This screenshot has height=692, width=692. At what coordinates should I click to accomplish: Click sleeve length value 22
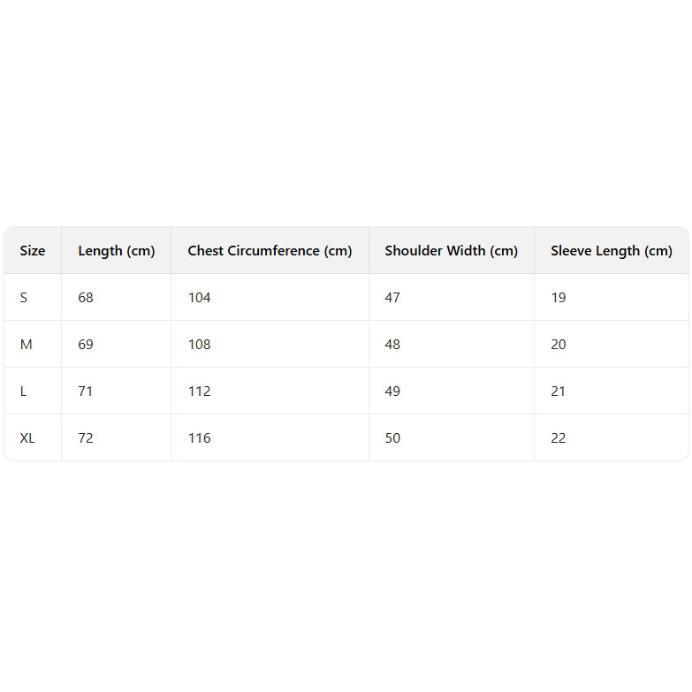559,438
